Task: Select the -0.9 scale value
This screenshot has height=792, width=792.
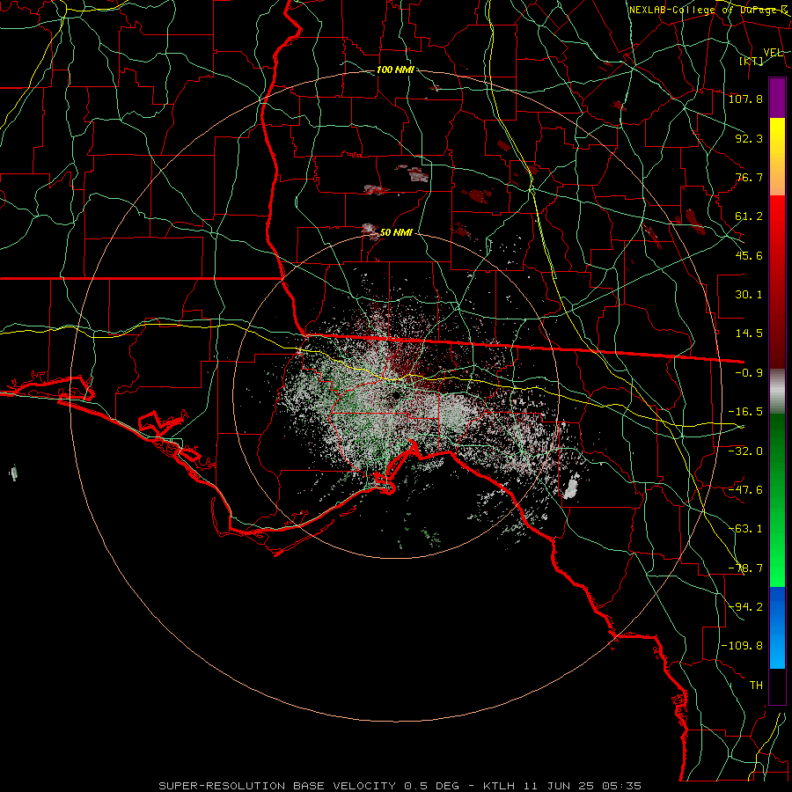Action: coord(749,373)
